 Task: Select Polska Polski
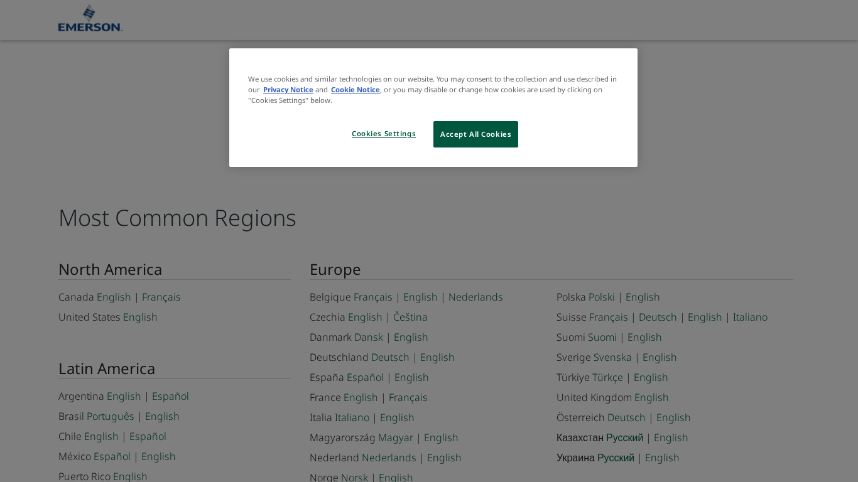[602, 297]
